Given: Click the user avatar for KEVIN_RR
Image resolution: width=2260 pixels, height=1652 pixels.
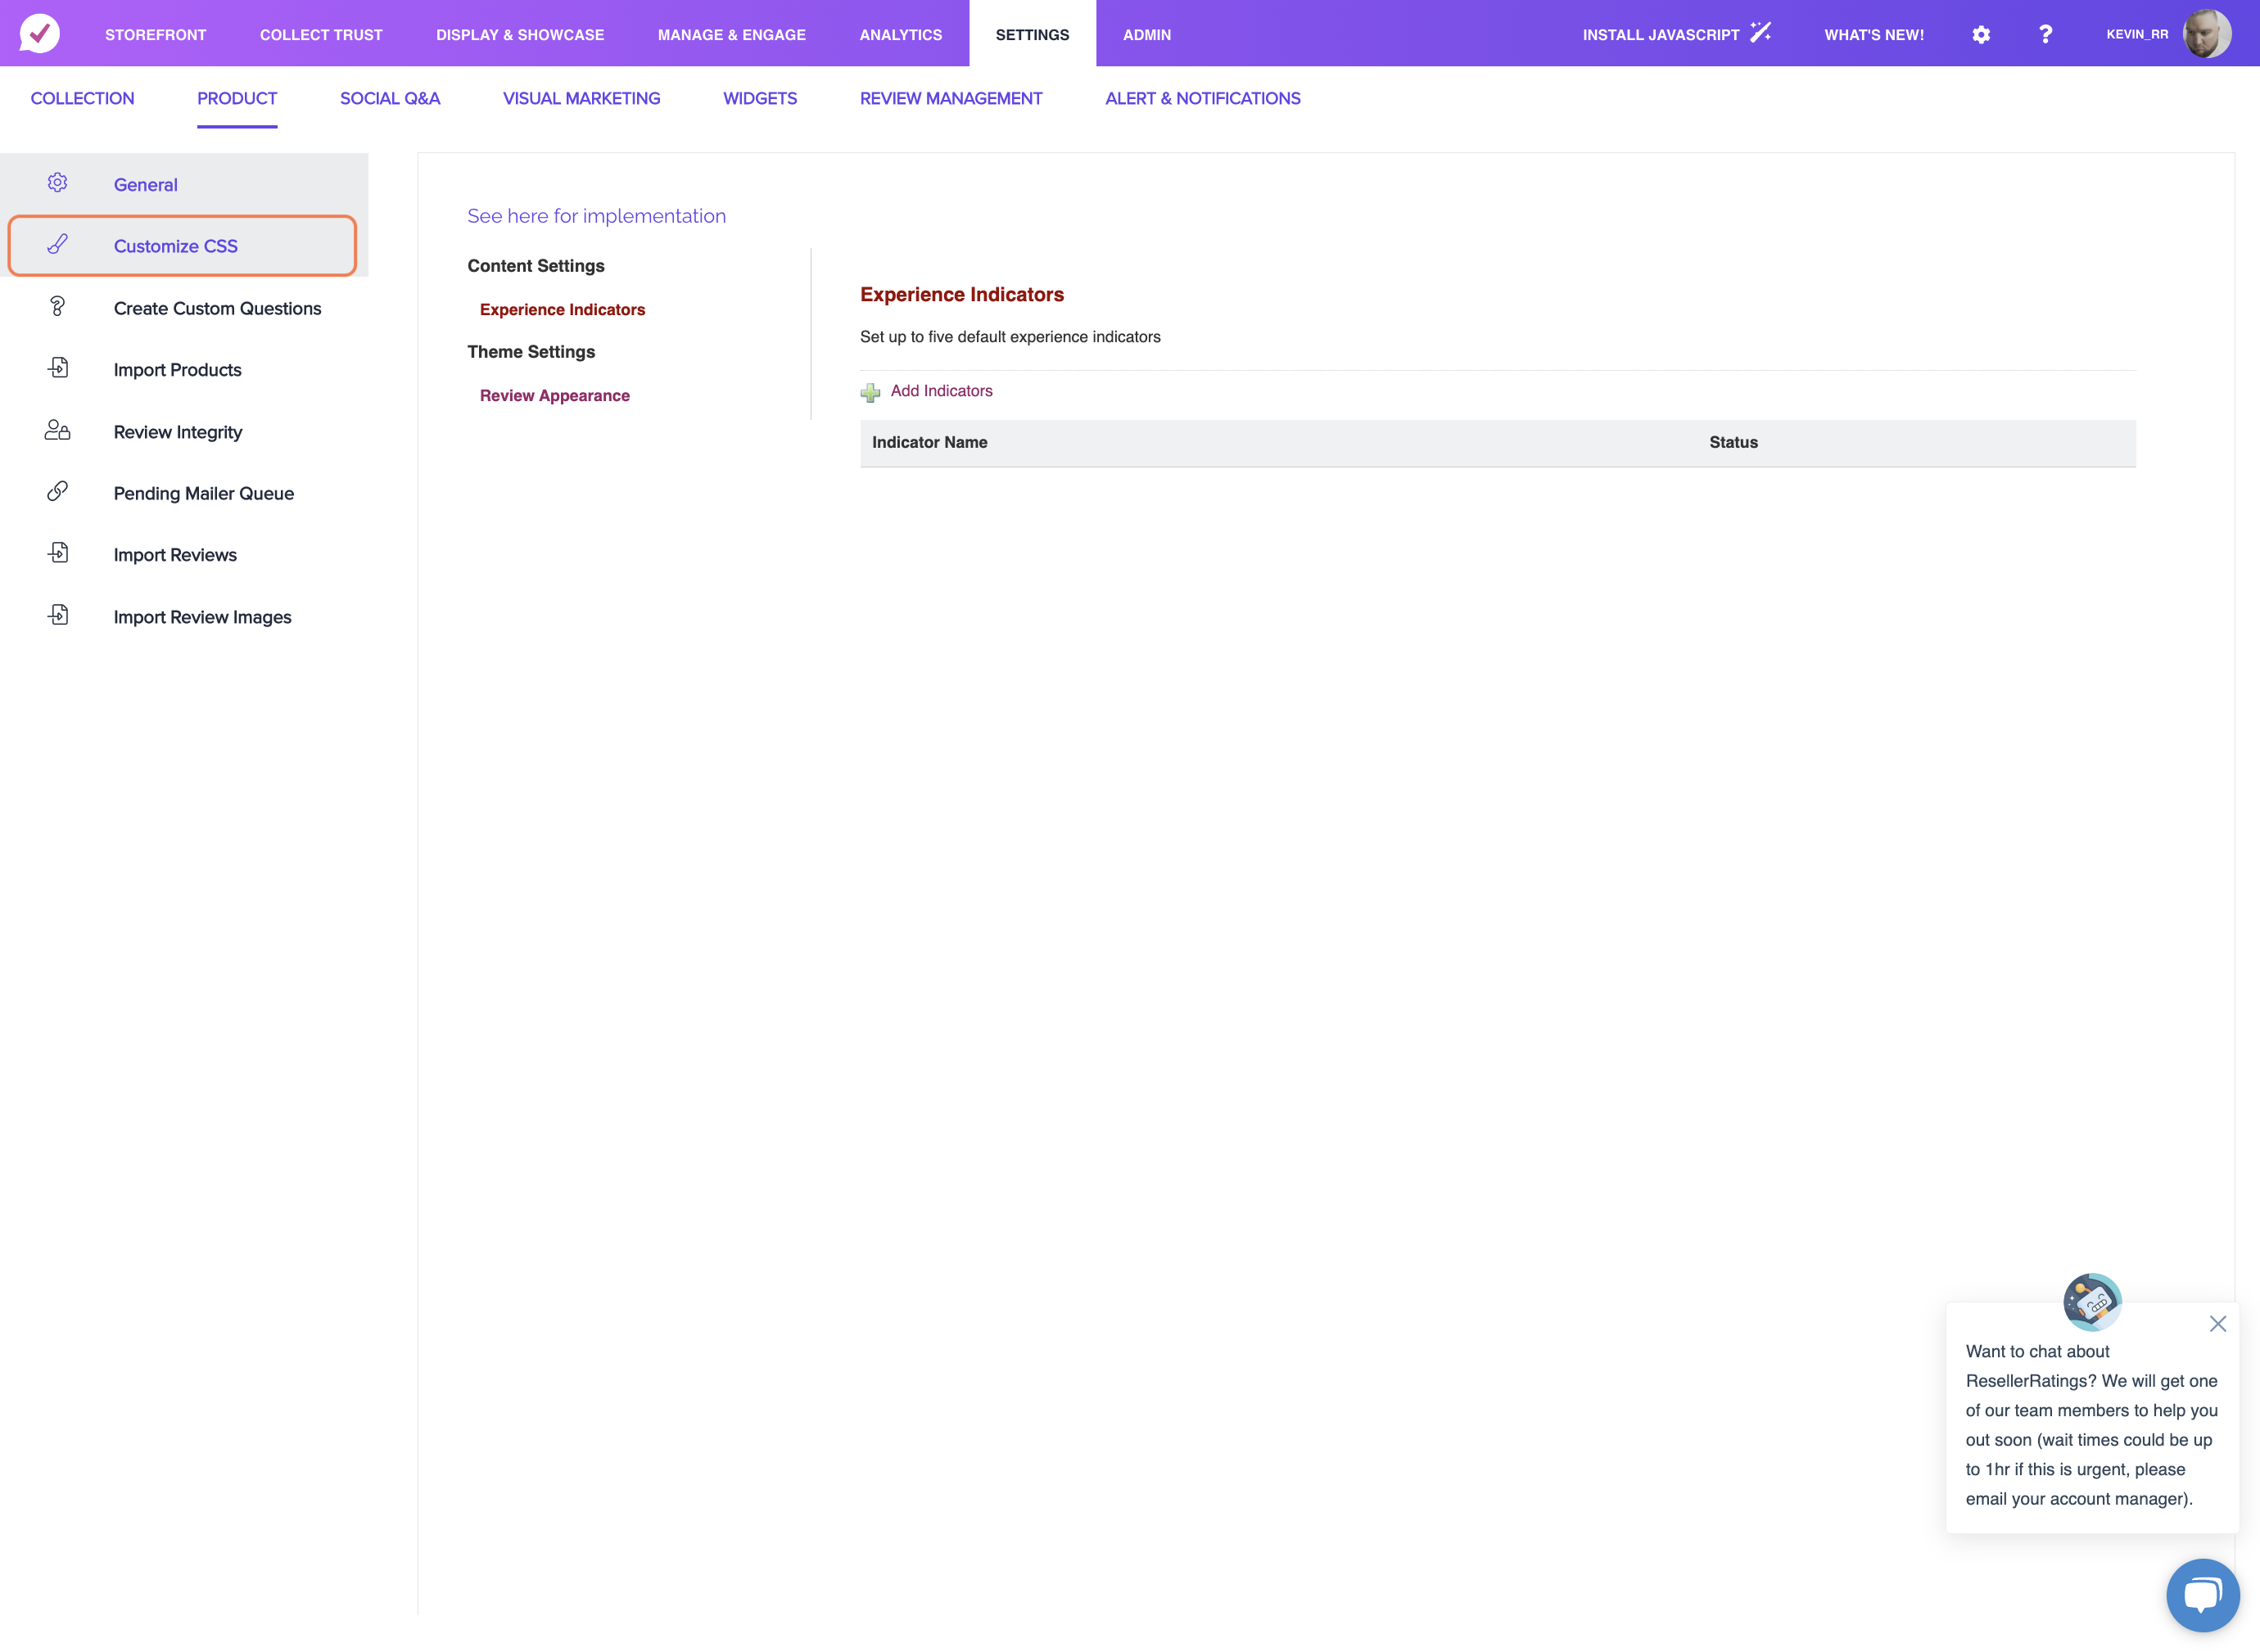Looking at the screenshot, I should click(x=2207, y=33).
